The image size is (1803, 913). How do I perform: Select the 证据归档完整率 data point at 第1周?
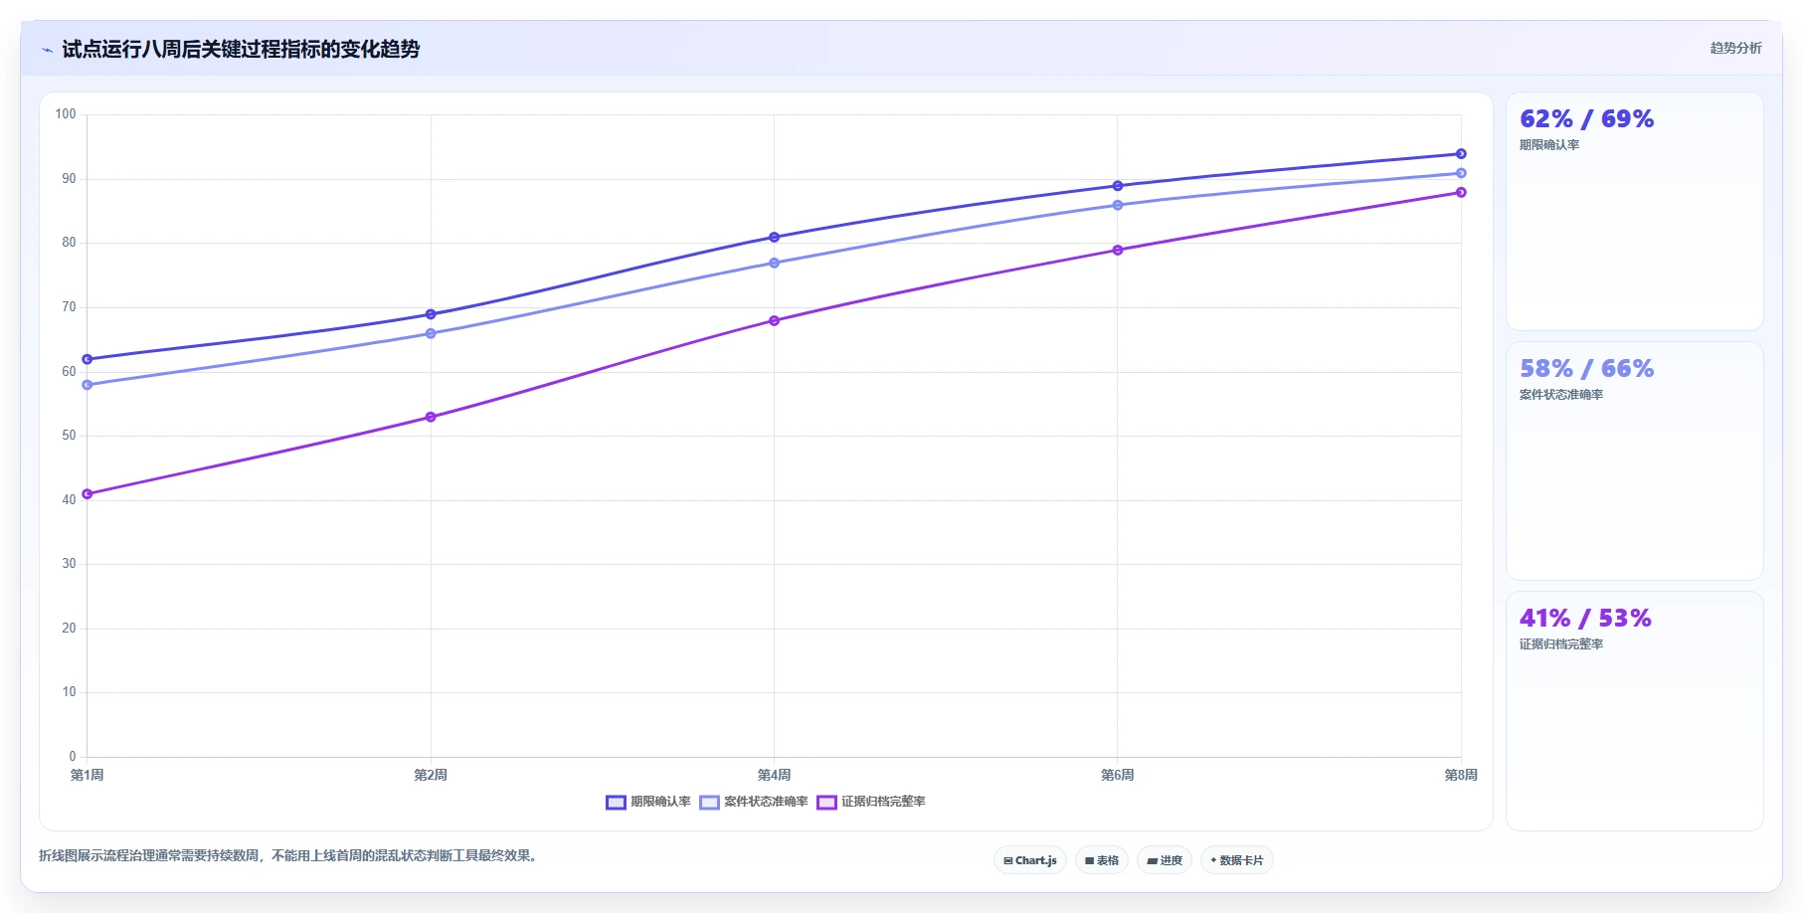[88, 494]
